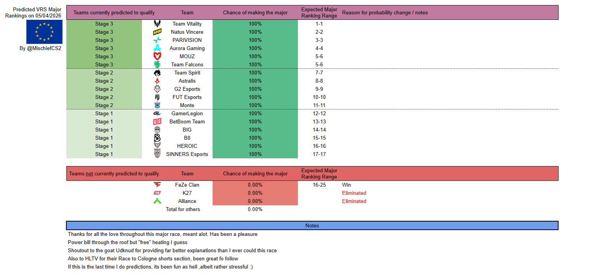616x279 pixels.
Task: Select the PARIVISION team logo
Action: tap(157, 40)
